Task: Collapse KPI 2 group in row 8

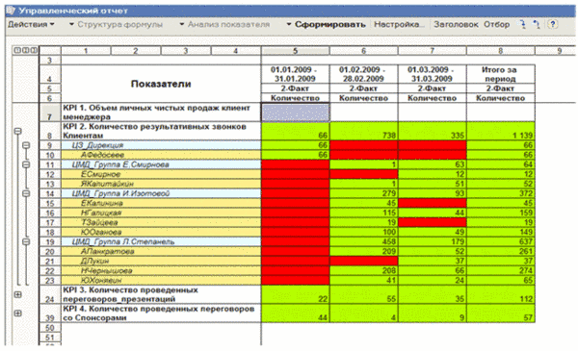Action: [x=17, y=131]
